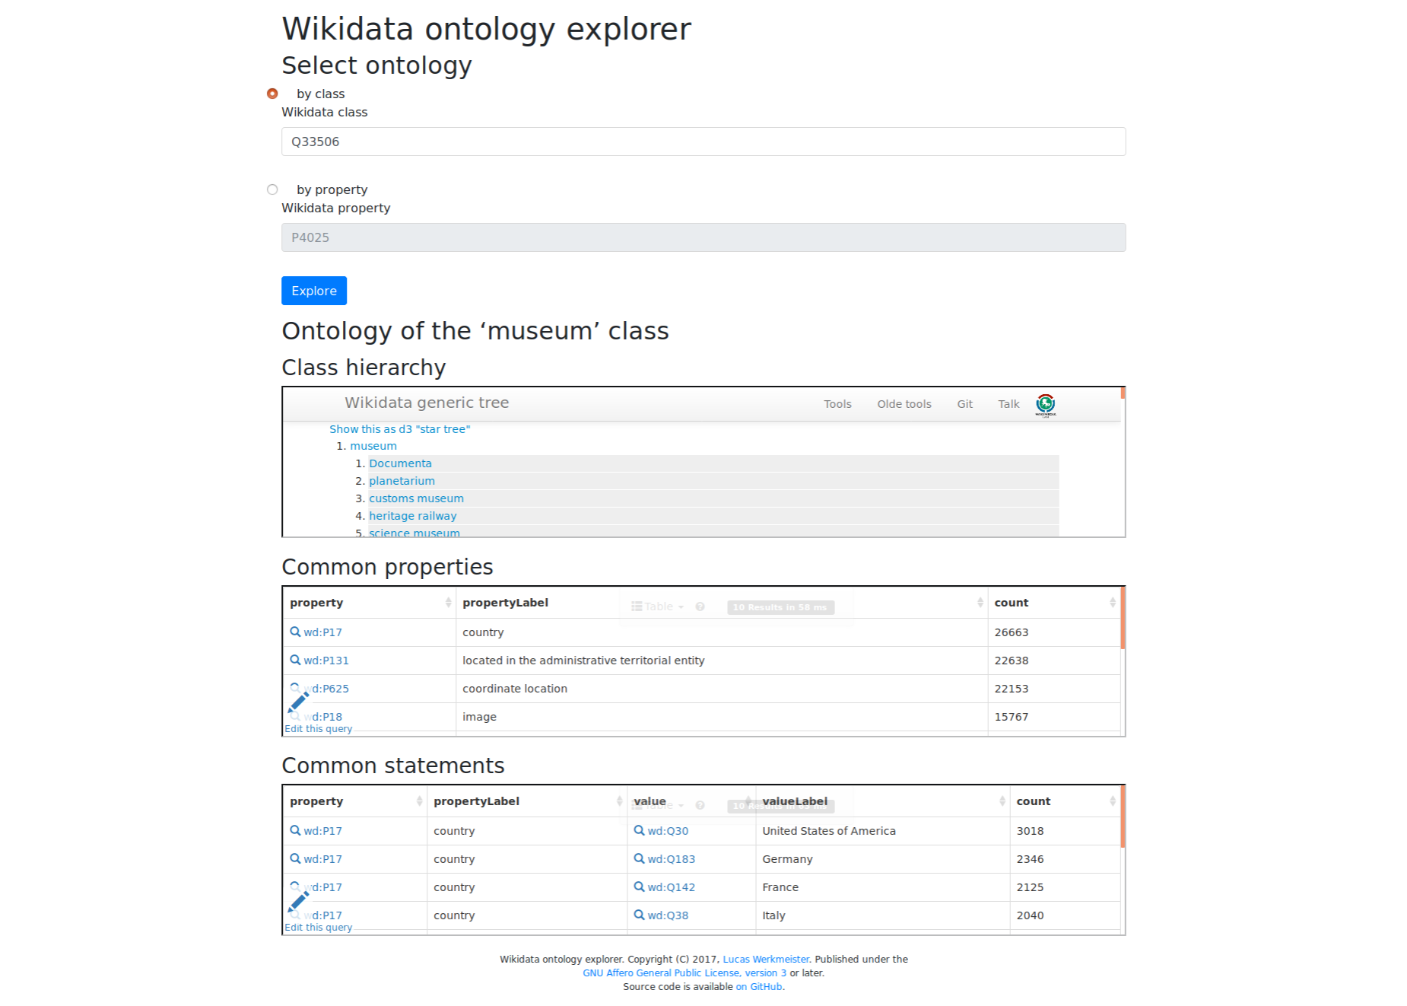Click magnifier icon next to wd:Q183

pos(639,858)
